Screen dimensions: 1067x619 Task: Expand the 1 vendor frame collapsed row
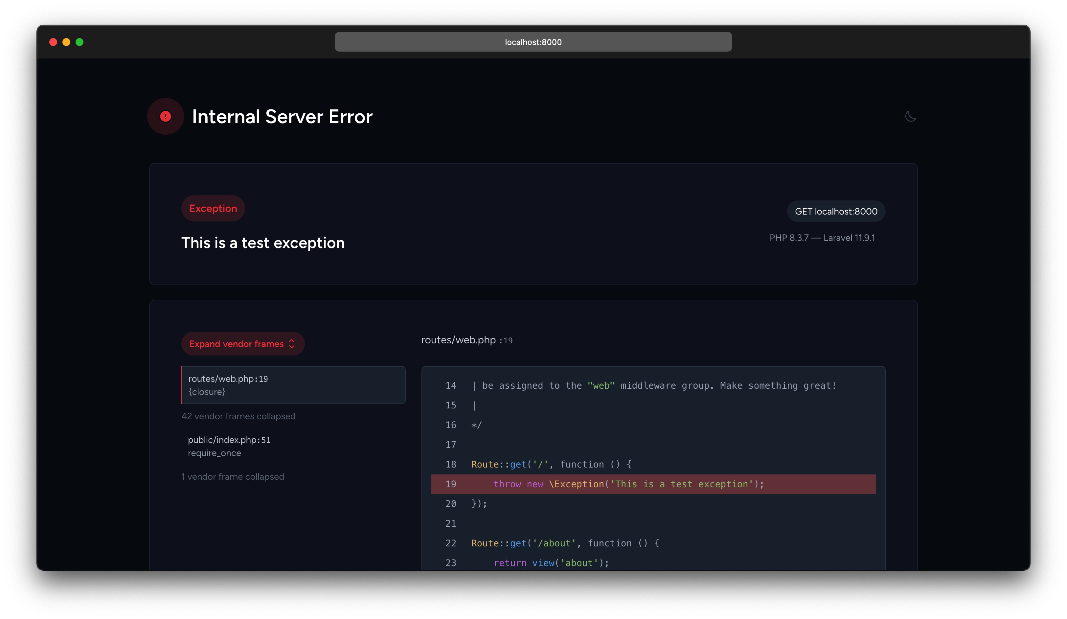[233, 477]
